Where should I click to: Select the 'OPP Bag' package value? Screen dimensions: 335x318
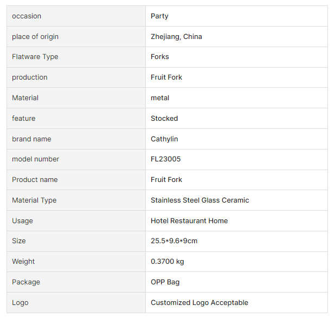(x=165, y=282)
